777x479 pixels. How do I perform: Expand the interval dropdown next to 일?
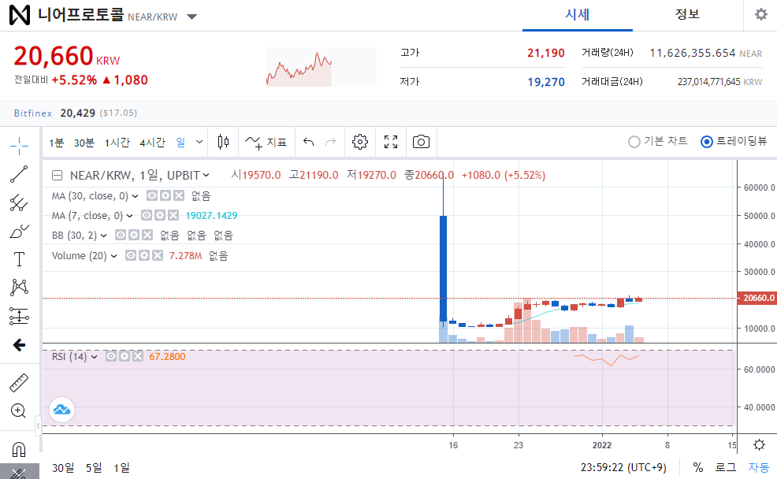click(199, 142)
